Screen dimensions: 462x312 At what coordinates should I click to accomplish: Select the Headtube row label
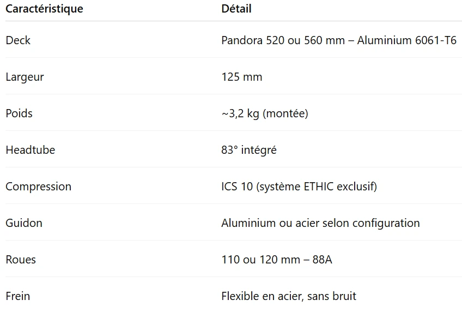31,150
